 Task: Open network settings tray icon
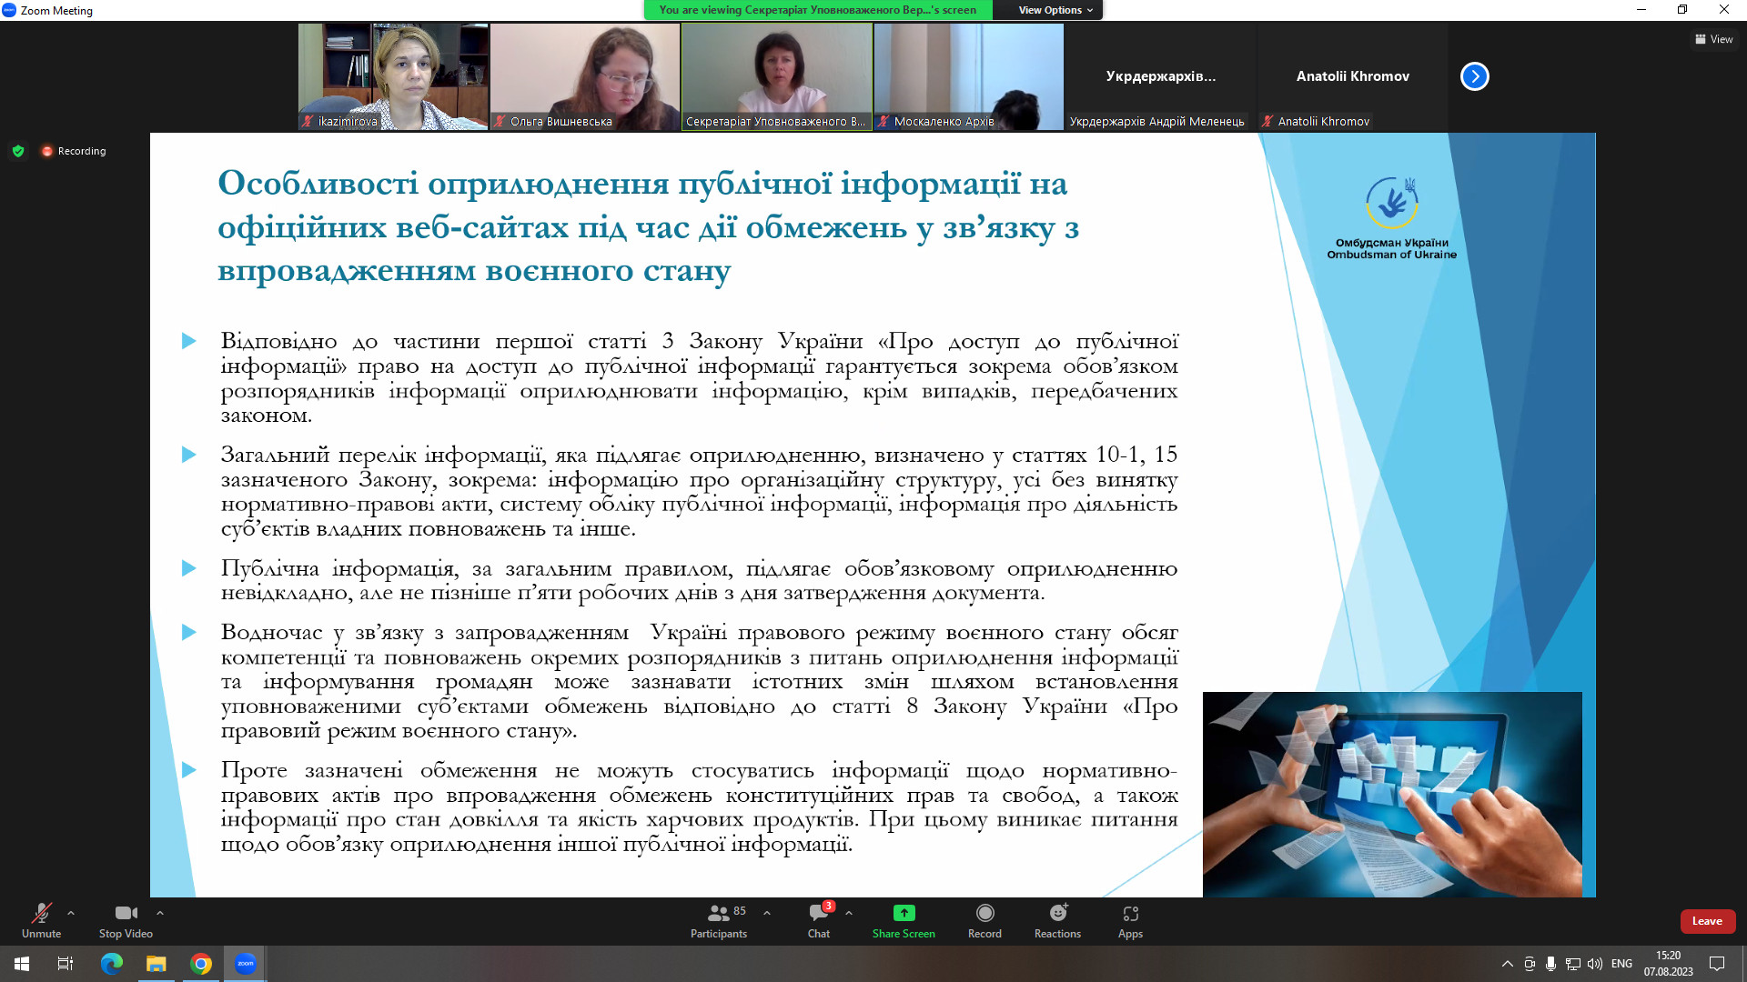1572,964
